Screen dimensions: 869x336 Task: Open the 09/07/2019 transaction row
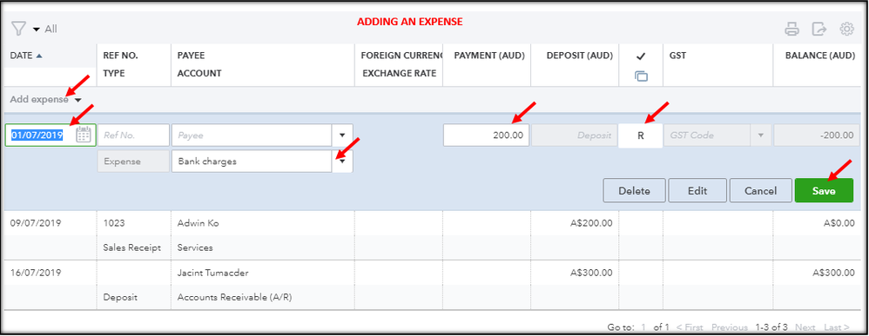[x=432, y=235]
